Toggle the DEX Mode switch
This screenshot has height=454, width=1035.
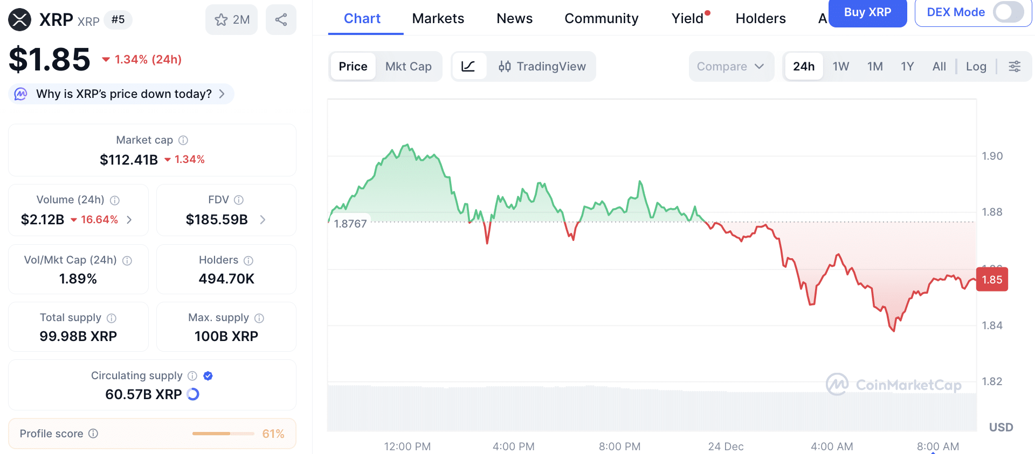pyautogui.click(x=1009, y=12)
